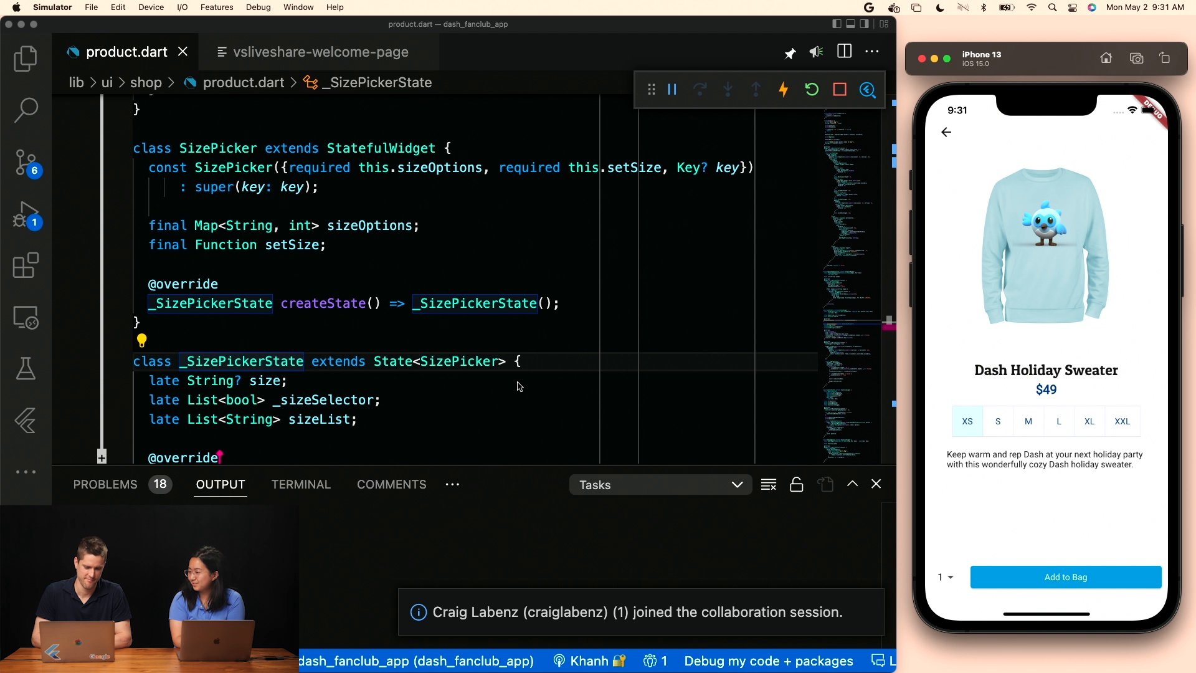Screen dimensions: 1196x673
Task: Toggle the lock scrolling padlock in Output
Action: tap(796, 484)
